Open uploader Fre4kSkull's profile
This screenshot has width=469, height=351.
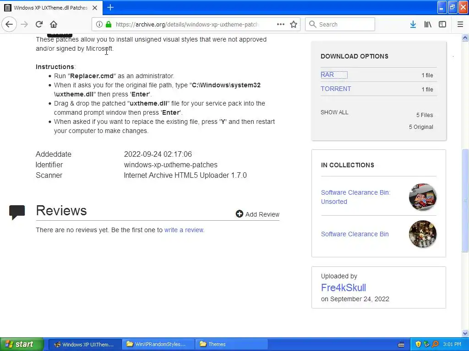[344, 287]
